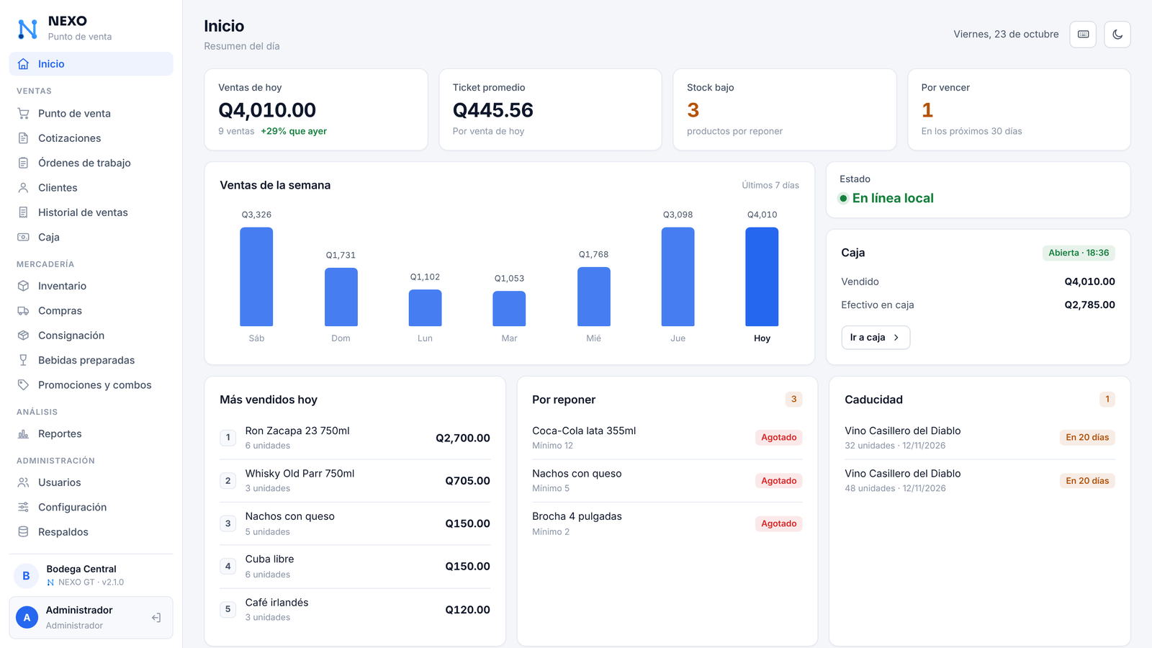
Task: Click the En línea local status text
Action: 893,198
